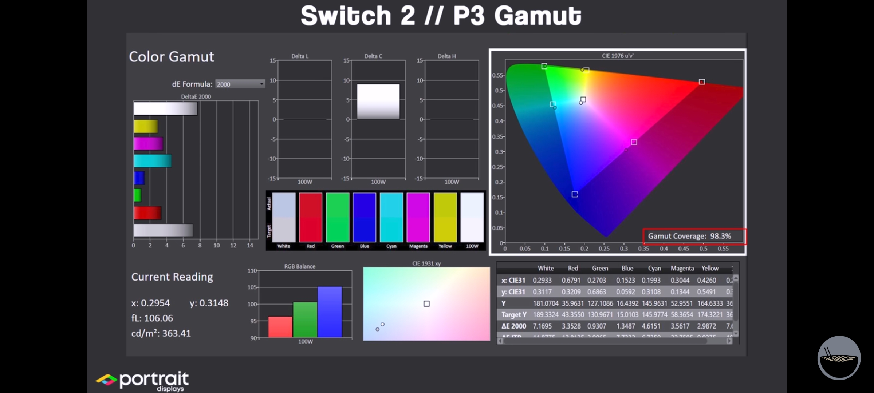Image resolution: width=874 pixels, height=393 pixels.
Task: Click the red bar in the DeltaE 2000 chart
Action: pos(147,213)
